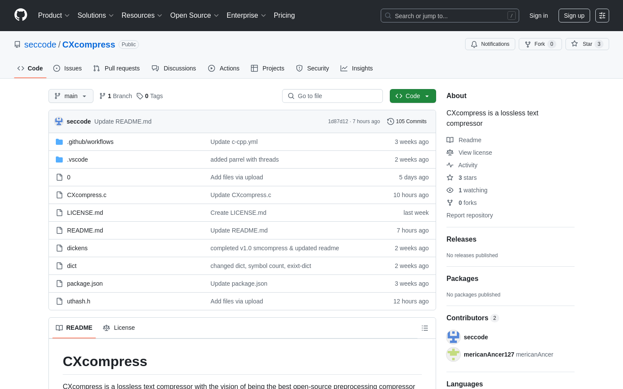
Task: Switch to the Security tab
Action: click(312, 68)
